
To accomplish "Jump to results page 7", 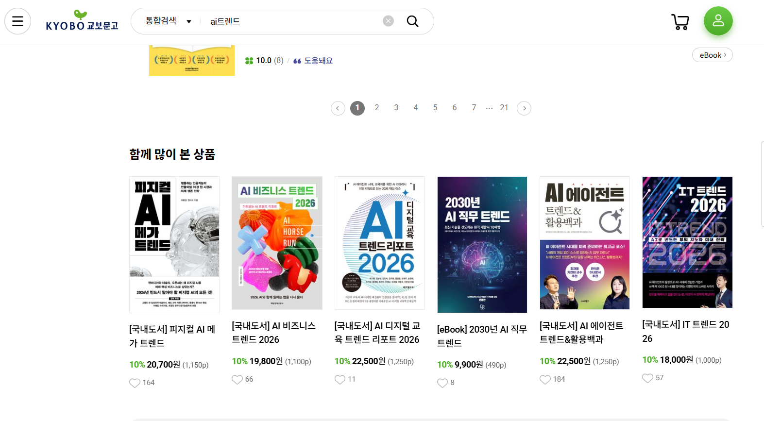I will point(474,108).
